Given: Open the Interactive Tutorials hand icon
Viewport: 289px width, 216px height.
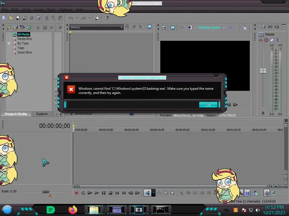Looking at the screenshot, I should [x=97, y=18].
